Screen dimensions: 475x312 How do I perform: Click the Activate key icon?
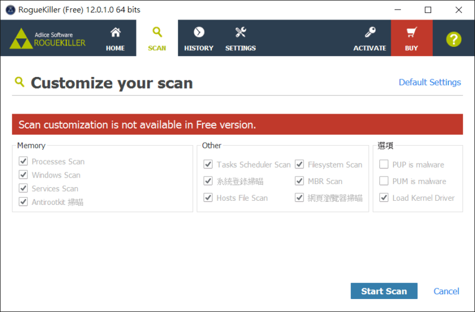370,32
